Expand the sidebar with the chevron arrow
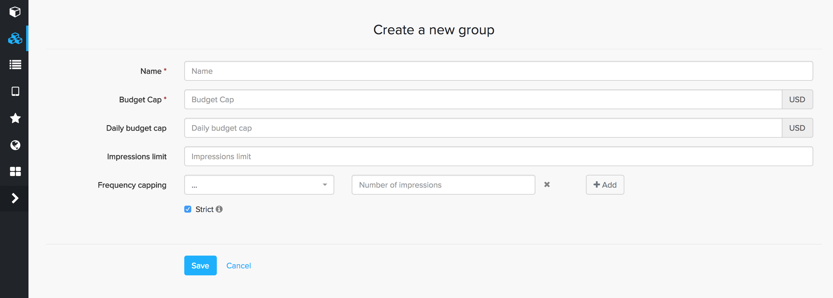This screenshot has width=833, height=298. [x=15, y=198]
